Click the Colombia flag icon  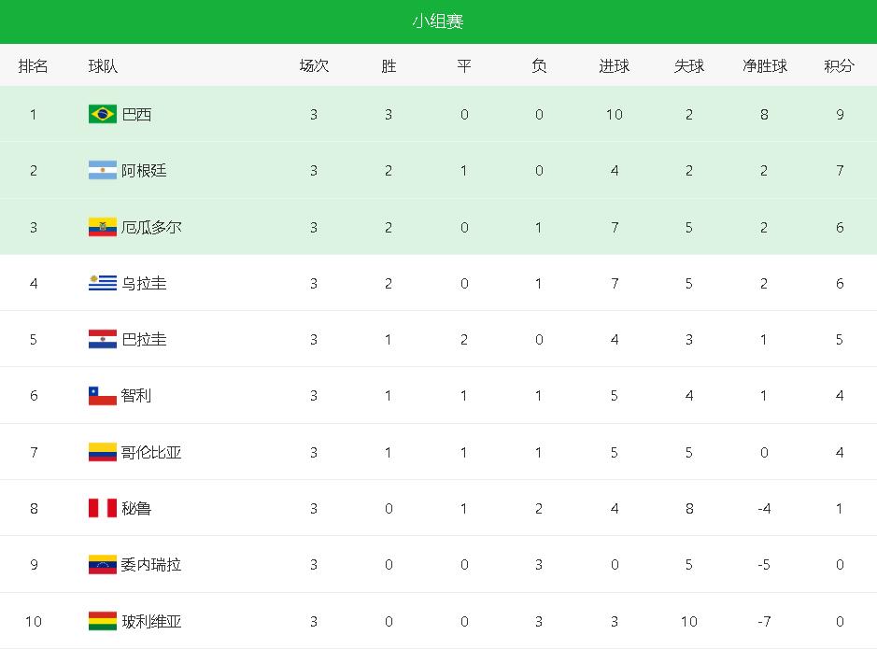click(102, 452)
